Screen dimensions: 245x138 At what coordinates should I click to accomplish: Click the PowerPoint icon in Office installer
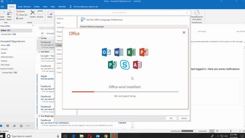(x=144, y=52)
